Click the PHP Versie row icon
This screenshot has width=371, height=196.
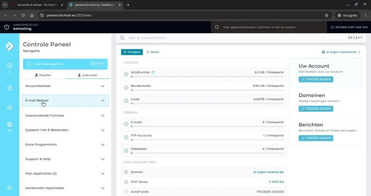click(x=126, y=182)
